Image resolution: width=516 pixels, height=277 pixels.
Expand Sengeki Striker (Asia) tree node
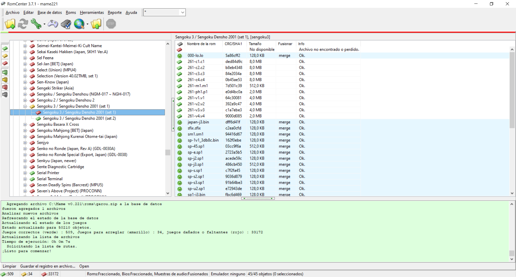coord(25,88)
